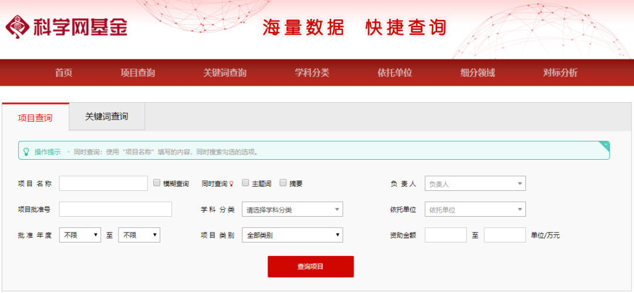Switch to the 关键词查询 tab
634x293 pixels.
[107, 117]
